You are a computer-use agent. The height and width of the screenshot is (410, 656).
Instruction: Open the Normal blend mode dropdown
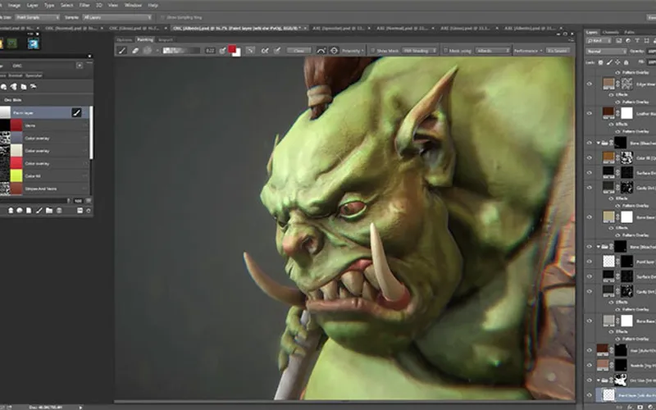[x=606, y=51]
